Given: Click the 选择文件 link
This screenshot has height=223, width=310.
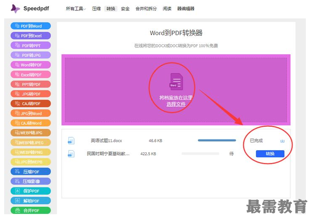Looking at the screenshot, I should (x=176, y=104).
